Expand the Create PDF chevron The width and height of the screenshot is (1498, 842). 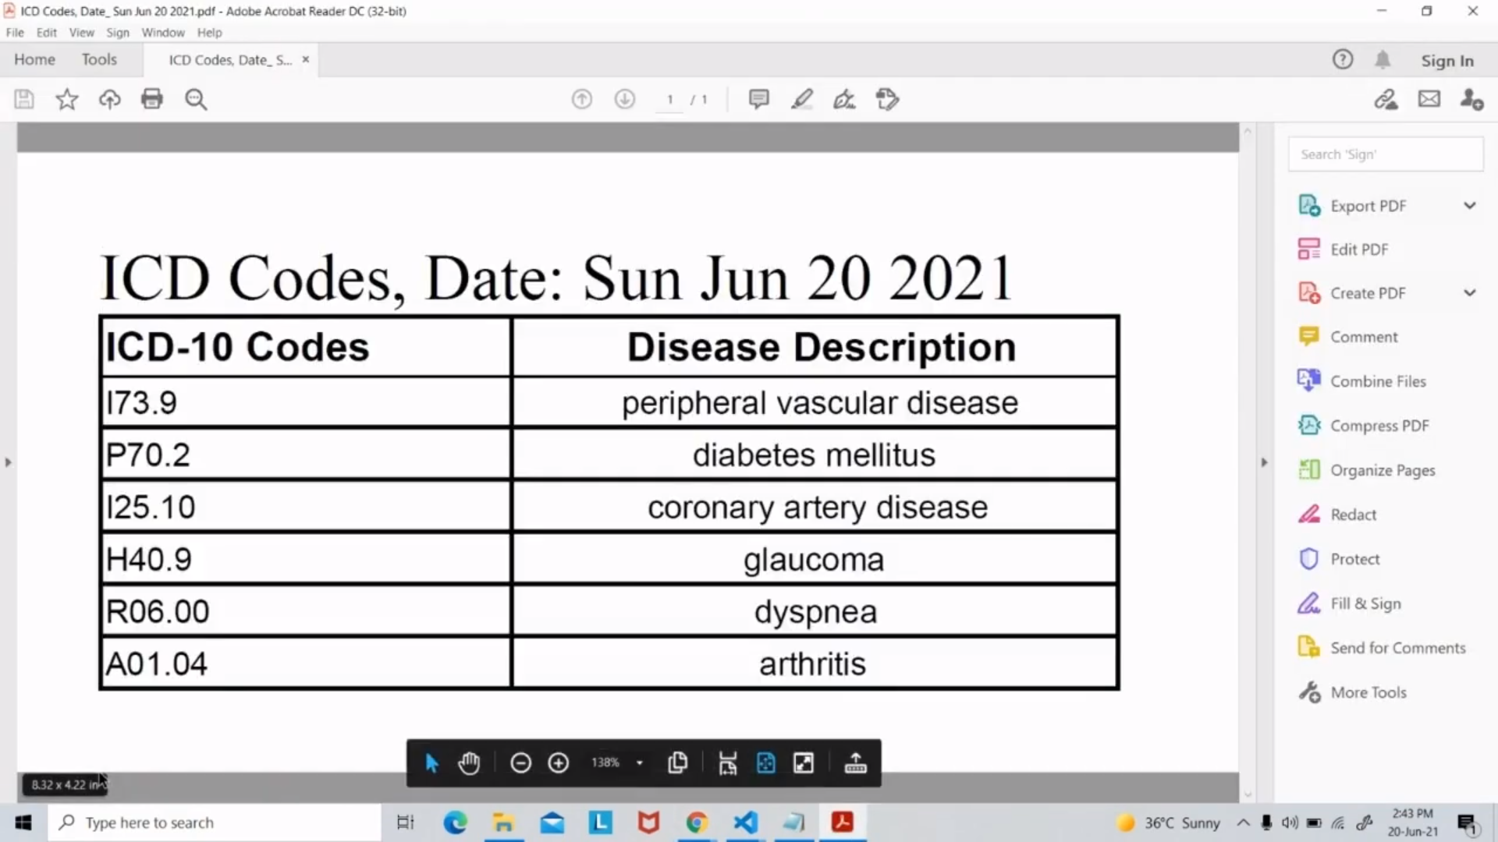(1470, 293)
